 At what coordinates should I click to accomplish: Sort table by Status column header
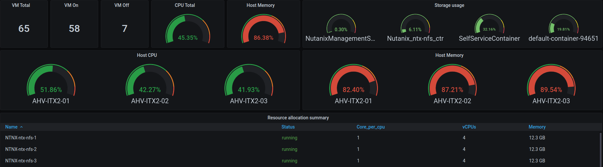point(288,127)
